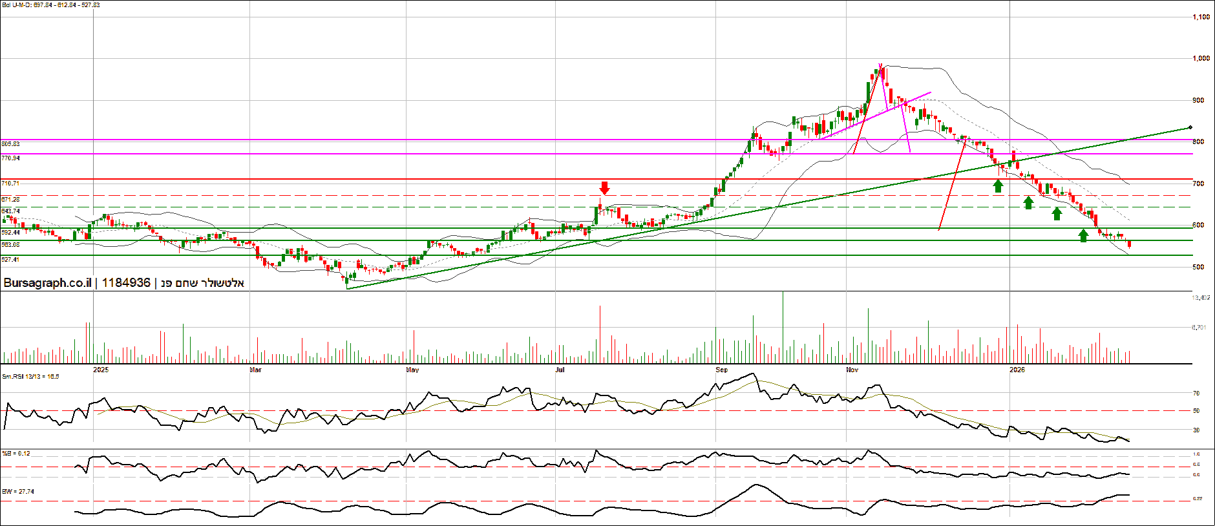Select the RSI 30 axis label
The image size is (1215, 526).
[1196, 430]
